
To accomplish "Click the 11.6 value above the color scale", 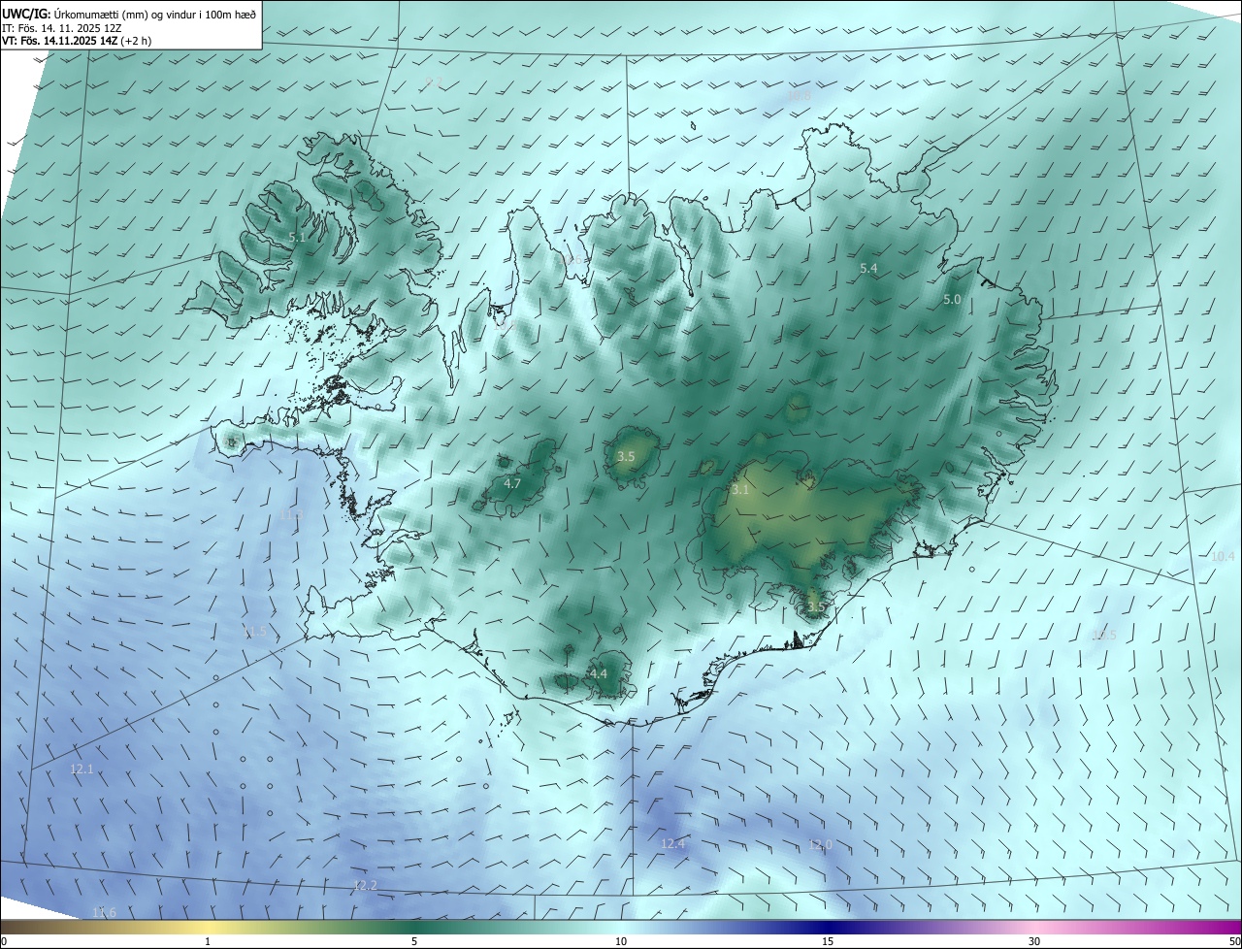I will click(x=104, y=912).
